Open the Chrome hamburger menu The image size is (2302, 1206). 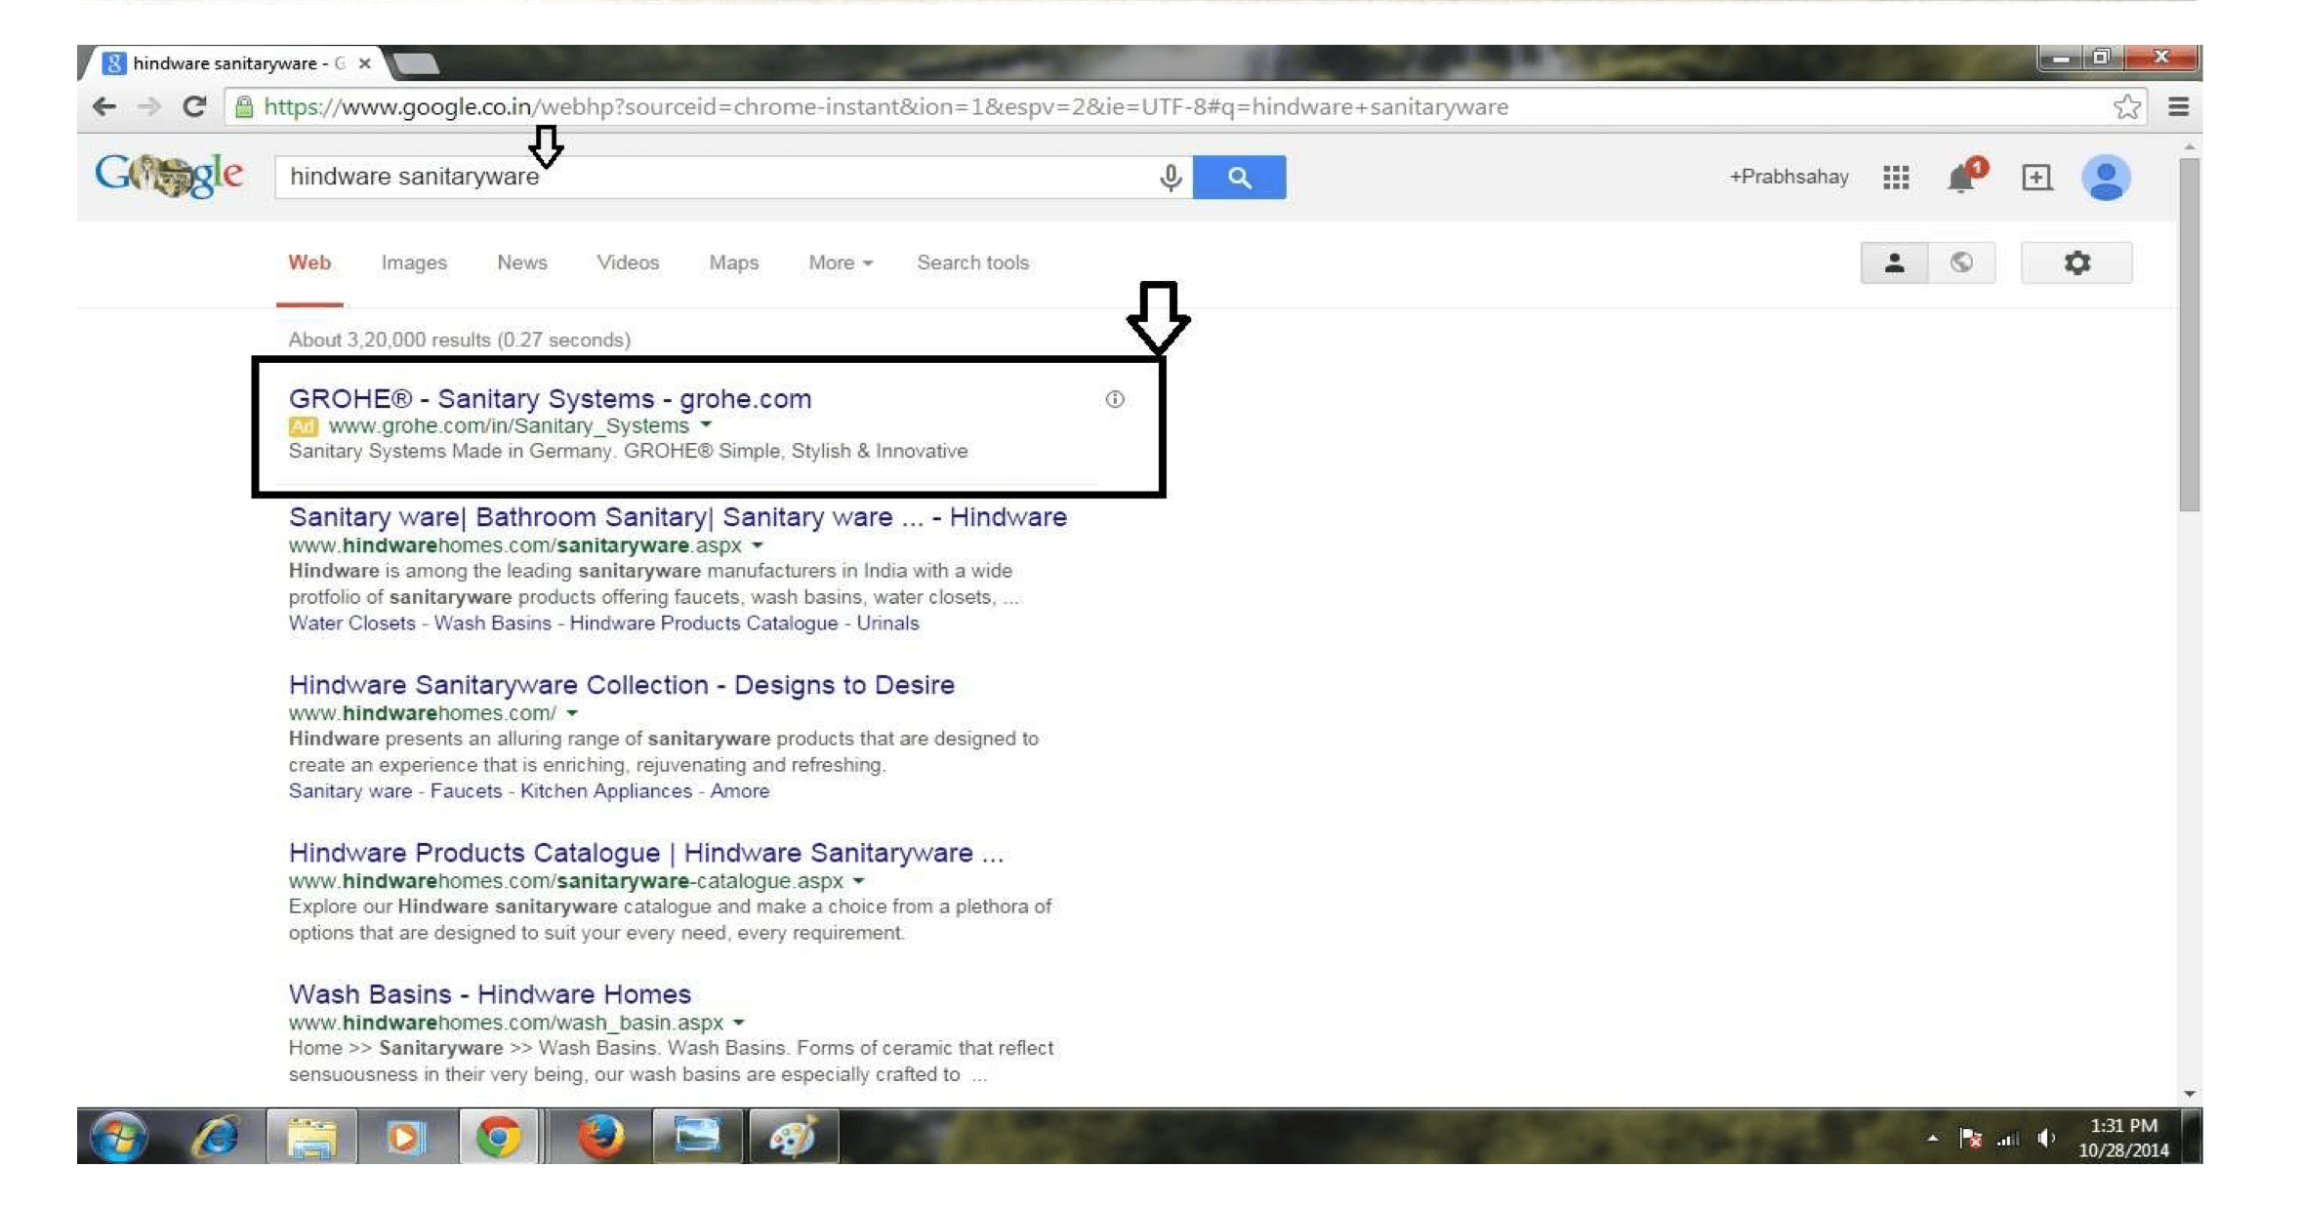[x=2178, y=106]
